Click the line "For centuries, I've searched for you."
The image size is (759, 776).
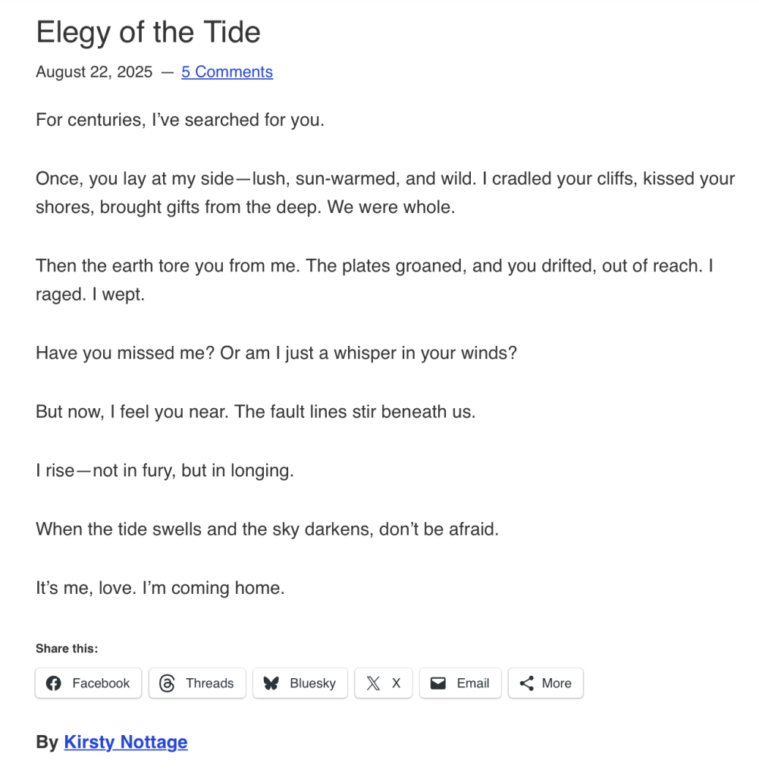(x=180, y=120)
